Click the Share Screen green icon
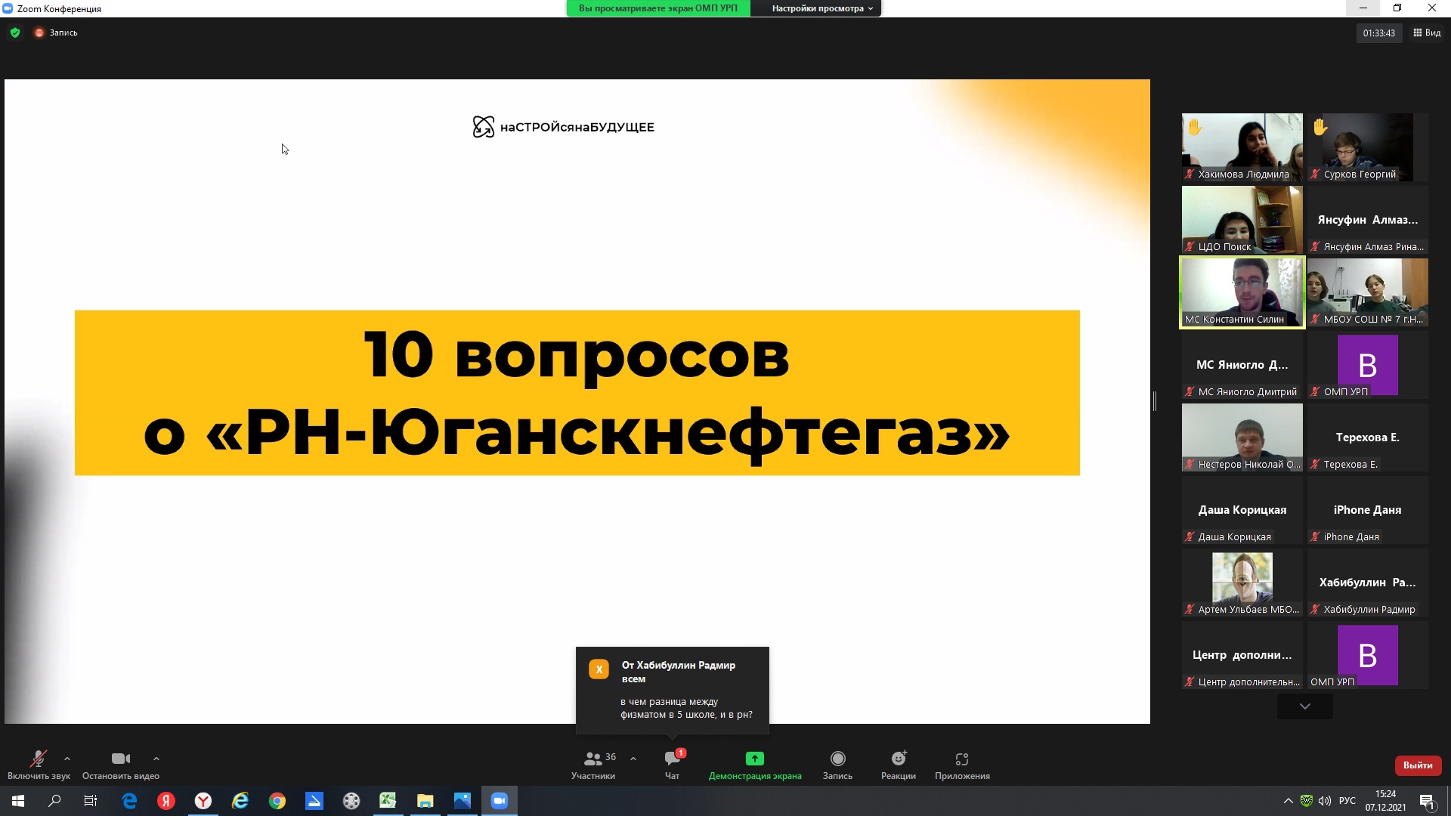The image size is (1451, 816). (754, 759)
